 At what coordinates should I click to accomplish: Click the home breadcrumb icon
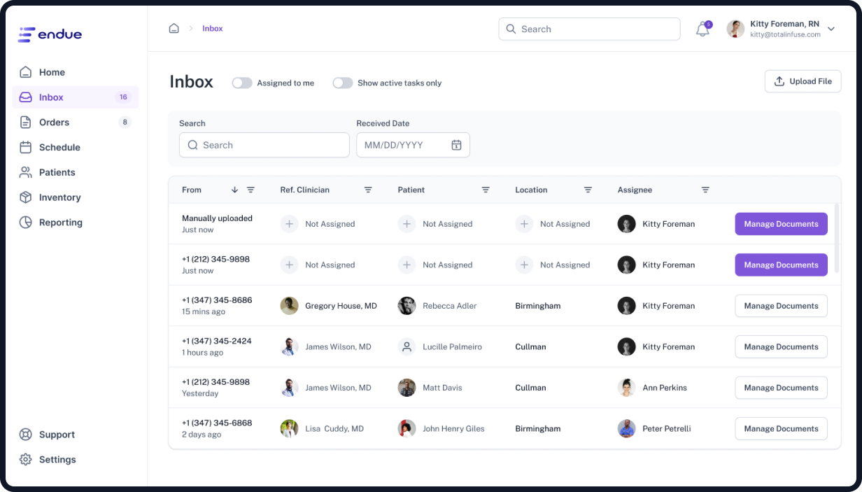174,28
